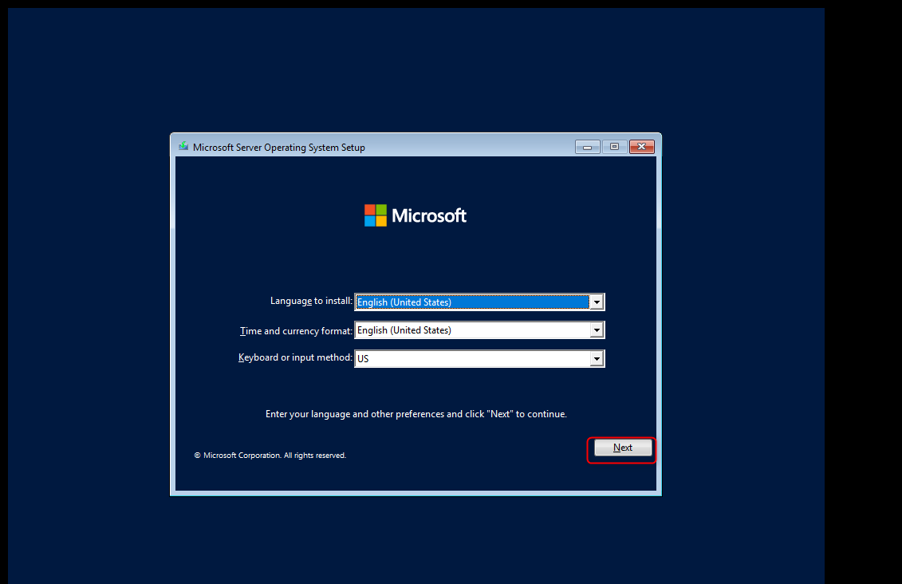Click the 'Language to install:' label
Screen dimensions: 902x584
coord(311,301)
